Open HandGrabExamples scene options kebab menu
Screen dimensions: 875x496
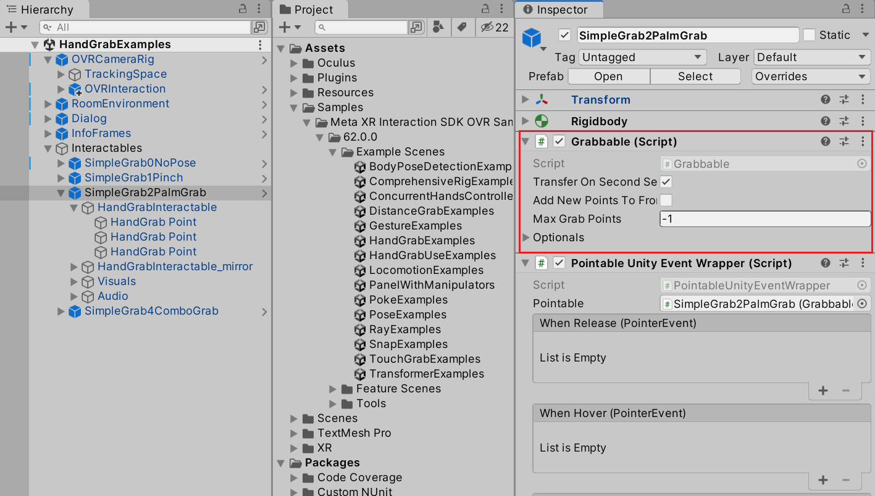pos(260,44)
